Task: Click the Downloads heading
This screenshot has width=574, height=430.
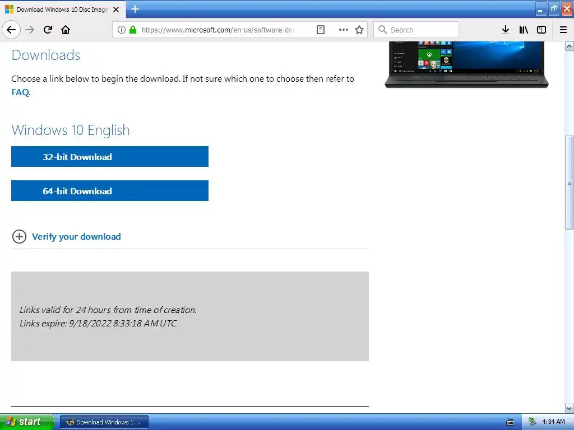Action: 46,55
